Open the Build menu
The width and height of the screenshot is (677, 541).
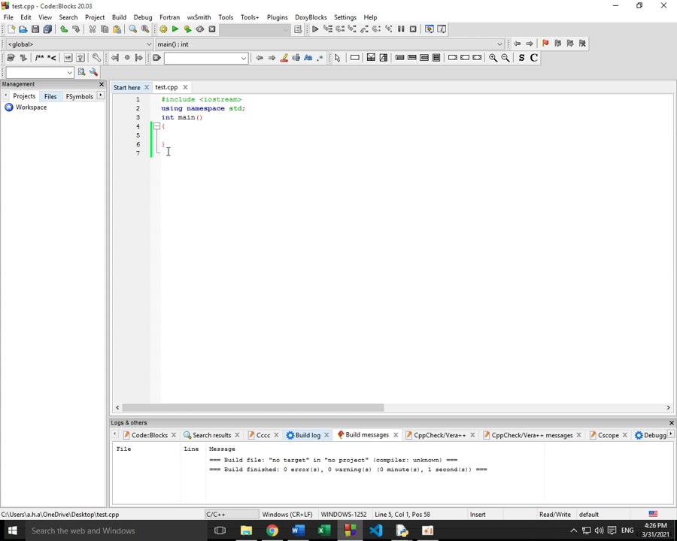(x=119, y=17)
